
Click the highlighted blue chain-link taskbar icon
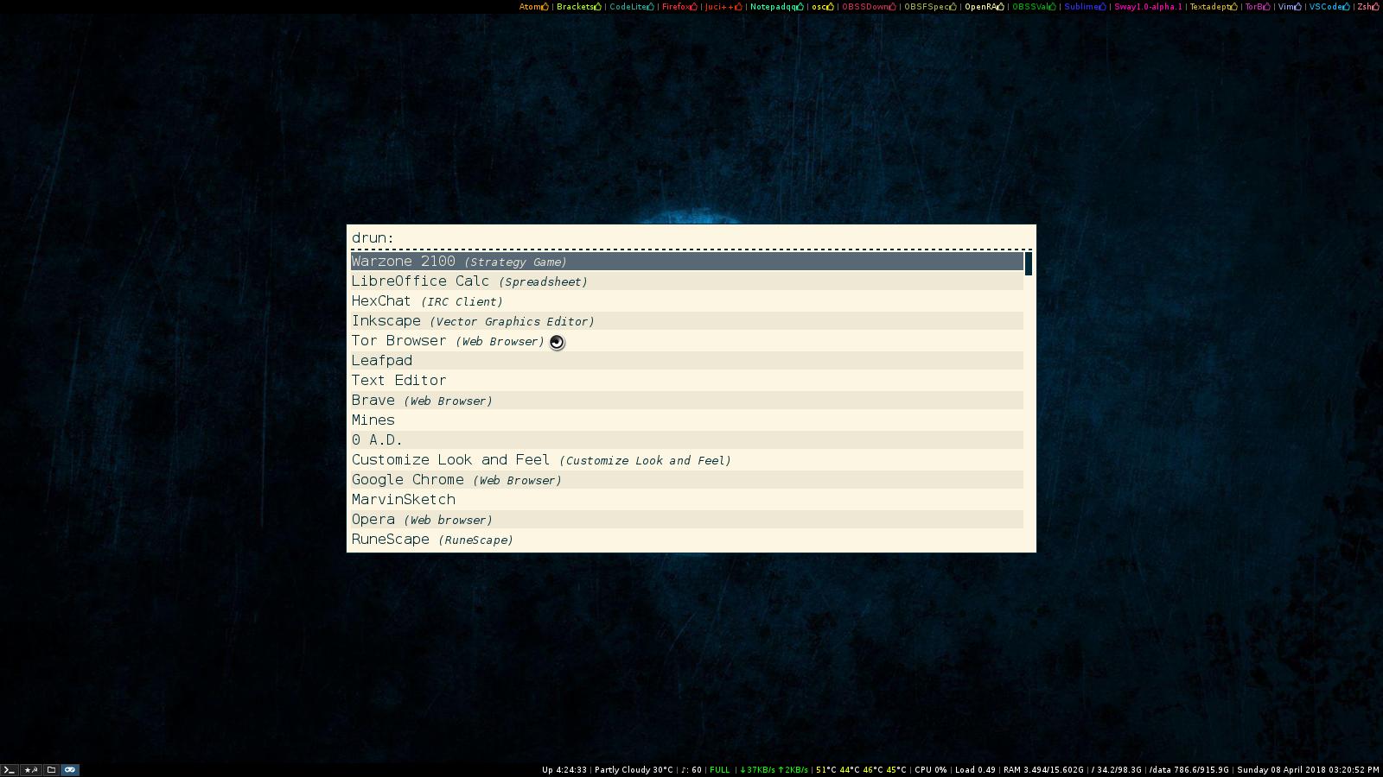click(70, 769)
